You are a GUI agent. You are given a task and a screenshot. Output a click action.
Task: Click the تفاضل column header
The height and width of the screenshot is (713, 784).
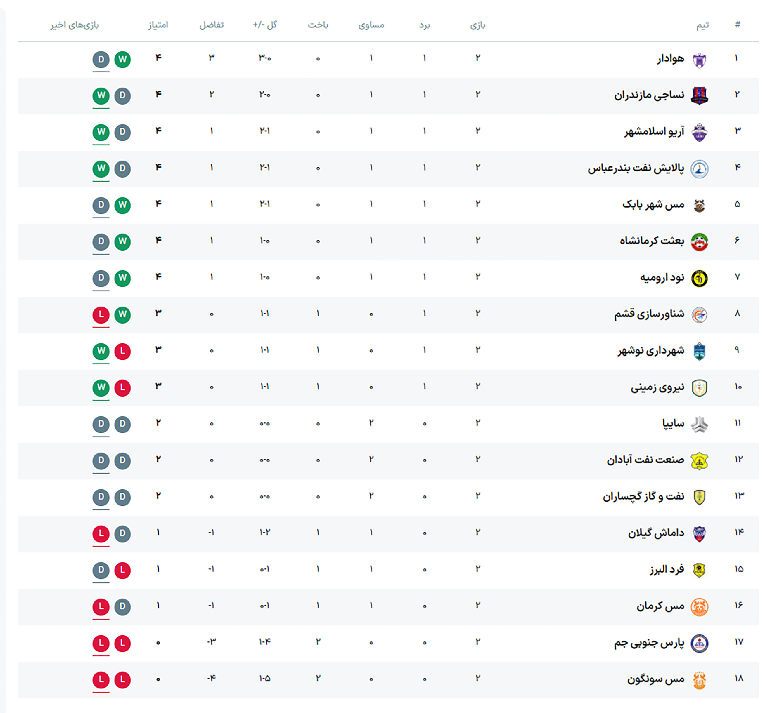(212, 25)
